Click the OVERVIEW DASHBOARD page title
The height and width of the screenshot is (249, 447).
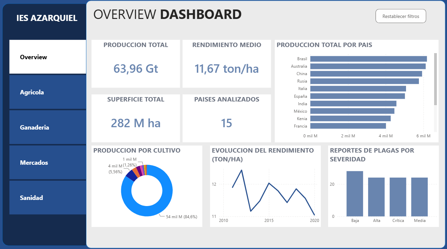167,15
